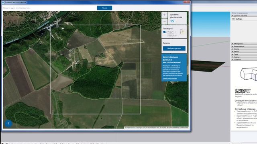Close the Добавить местоположение dialog
The width and height of the screenshot is (257, 144).
[186, 2]
